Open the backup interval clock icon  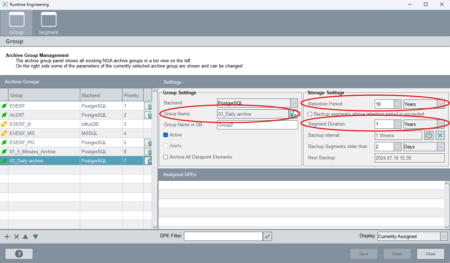point(429,135)
